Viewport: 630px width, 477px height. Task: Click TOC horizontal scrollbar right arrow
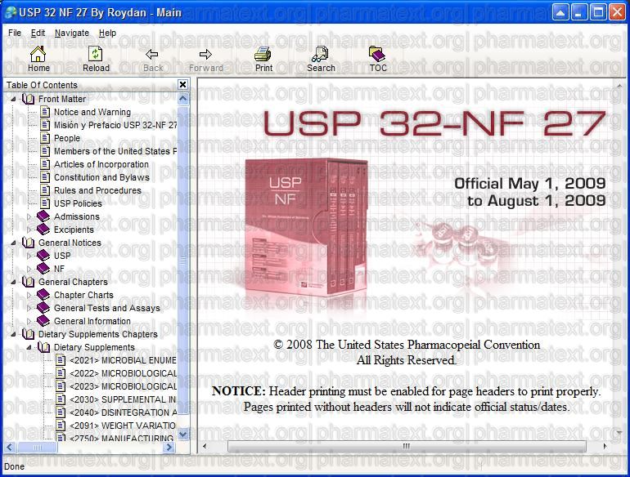tap(169, 447)
